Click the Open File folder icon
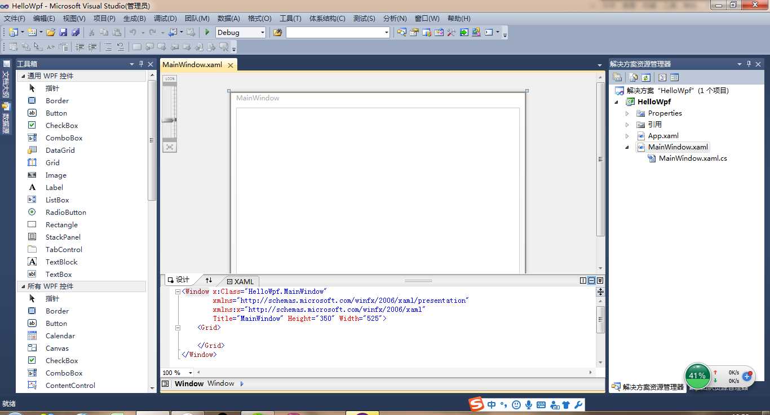Screen dimensions: 770x415 (50, 32)
